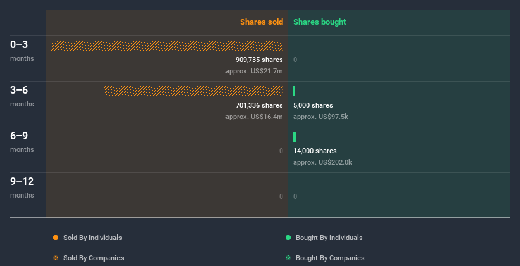
Task: Select the 3–6 months green bought bar
Action: pos(294,91)
